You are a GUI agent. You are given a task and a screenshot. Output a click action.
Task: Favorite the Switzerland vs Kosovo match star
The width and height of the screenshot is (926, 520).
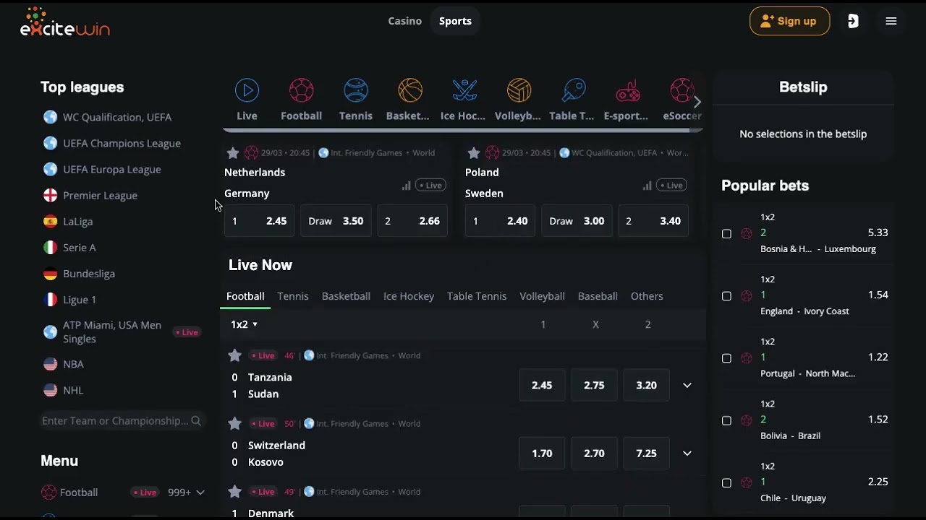(x=234, y=423)
